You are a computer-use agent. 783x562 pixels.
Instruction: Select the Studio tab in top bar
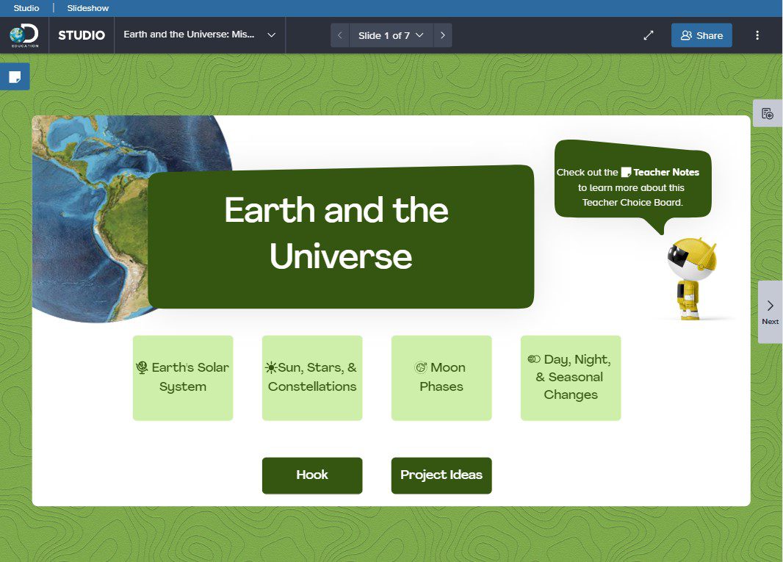tap(26, 8)
